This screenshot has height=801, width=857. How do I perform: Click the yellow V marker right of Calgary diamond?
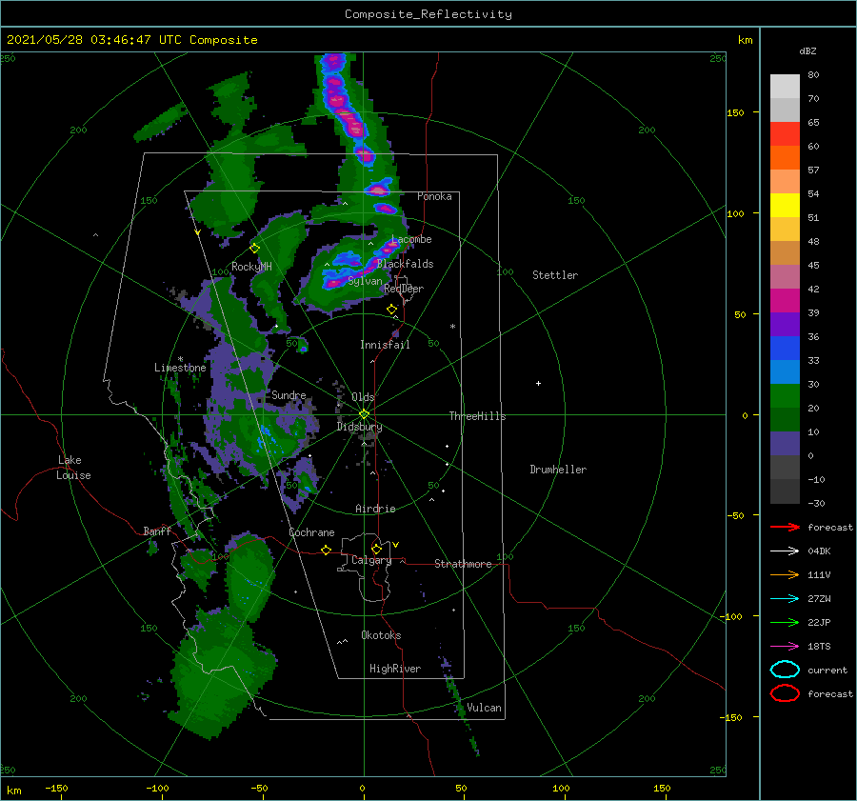[x=396, y=545]
